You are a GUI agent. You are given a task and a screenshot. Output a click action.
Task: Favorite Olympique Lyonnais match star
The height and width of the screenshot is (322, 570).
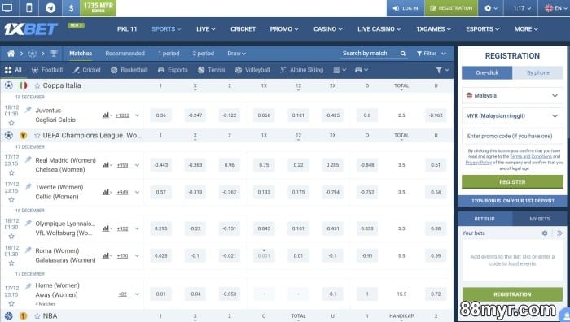pos(11,236)
